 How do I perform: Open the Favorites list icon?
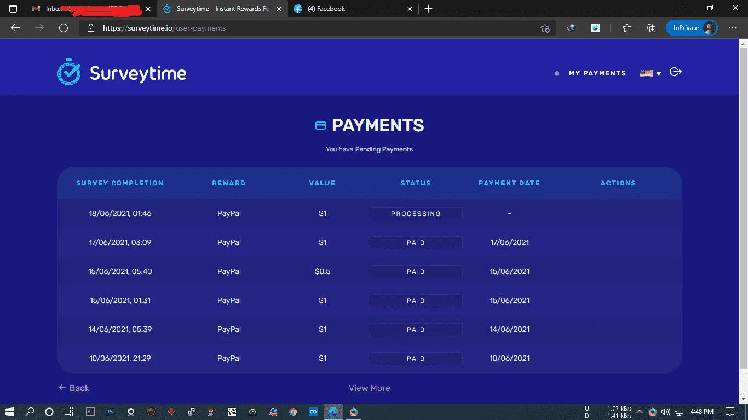click(627, 28)
